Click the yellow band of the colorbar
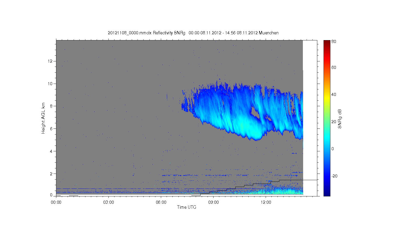This screenshot has width=393, height=236. click(x=327, y=98)
